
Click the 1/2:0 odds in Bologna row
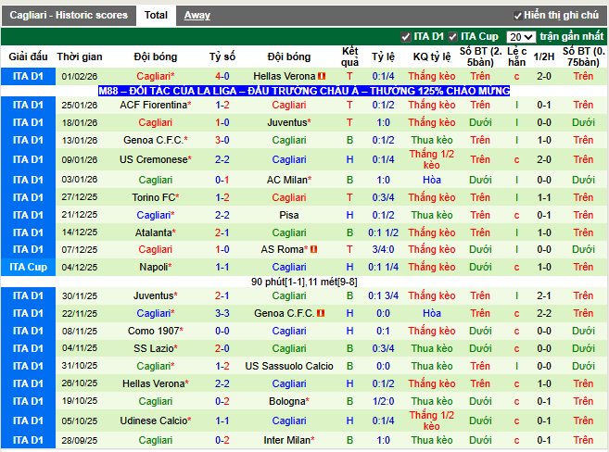(383, 401)
